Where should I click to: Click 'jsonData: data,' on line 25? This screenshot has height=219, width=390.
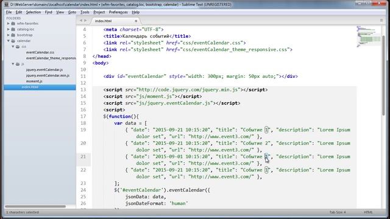pyautogui.click(x=146, y=196)
